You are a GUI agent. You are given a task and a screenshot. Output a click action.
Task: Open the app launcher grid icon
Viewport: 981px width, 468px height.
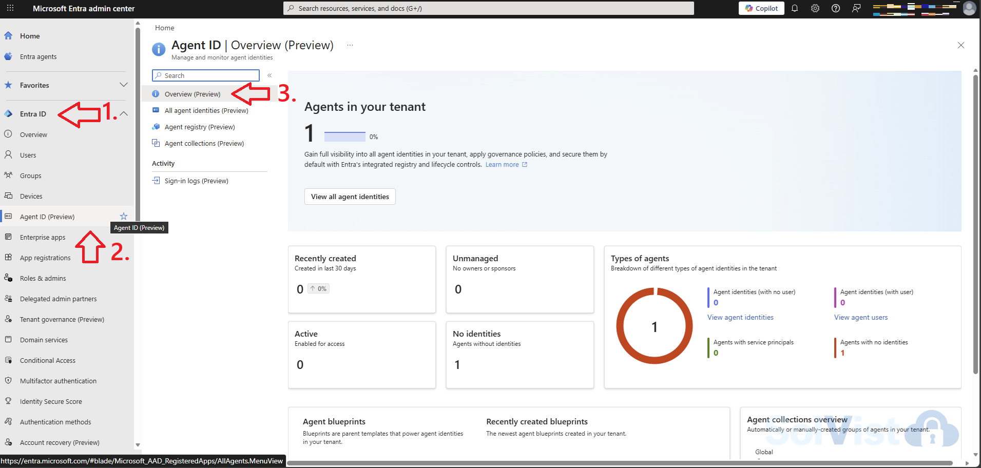pyautogui.click(x=10, y=8)
